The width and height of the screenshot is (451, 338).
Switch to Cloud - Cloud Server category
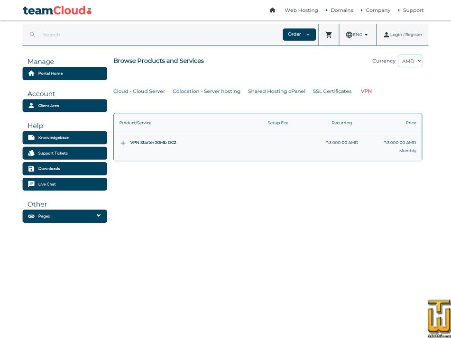[139, 91]
